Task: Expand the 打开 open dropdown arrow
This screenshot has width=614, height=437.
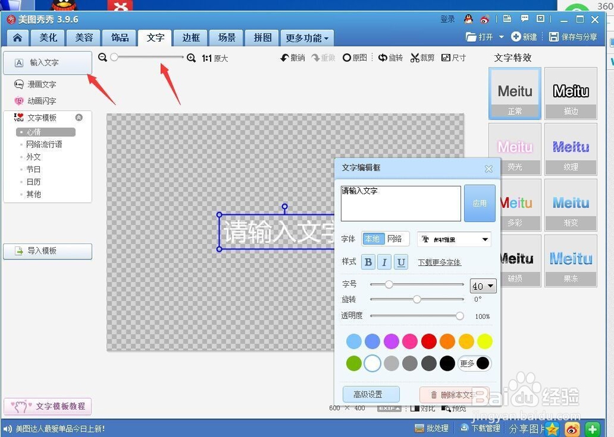Action: pos(501,37)
